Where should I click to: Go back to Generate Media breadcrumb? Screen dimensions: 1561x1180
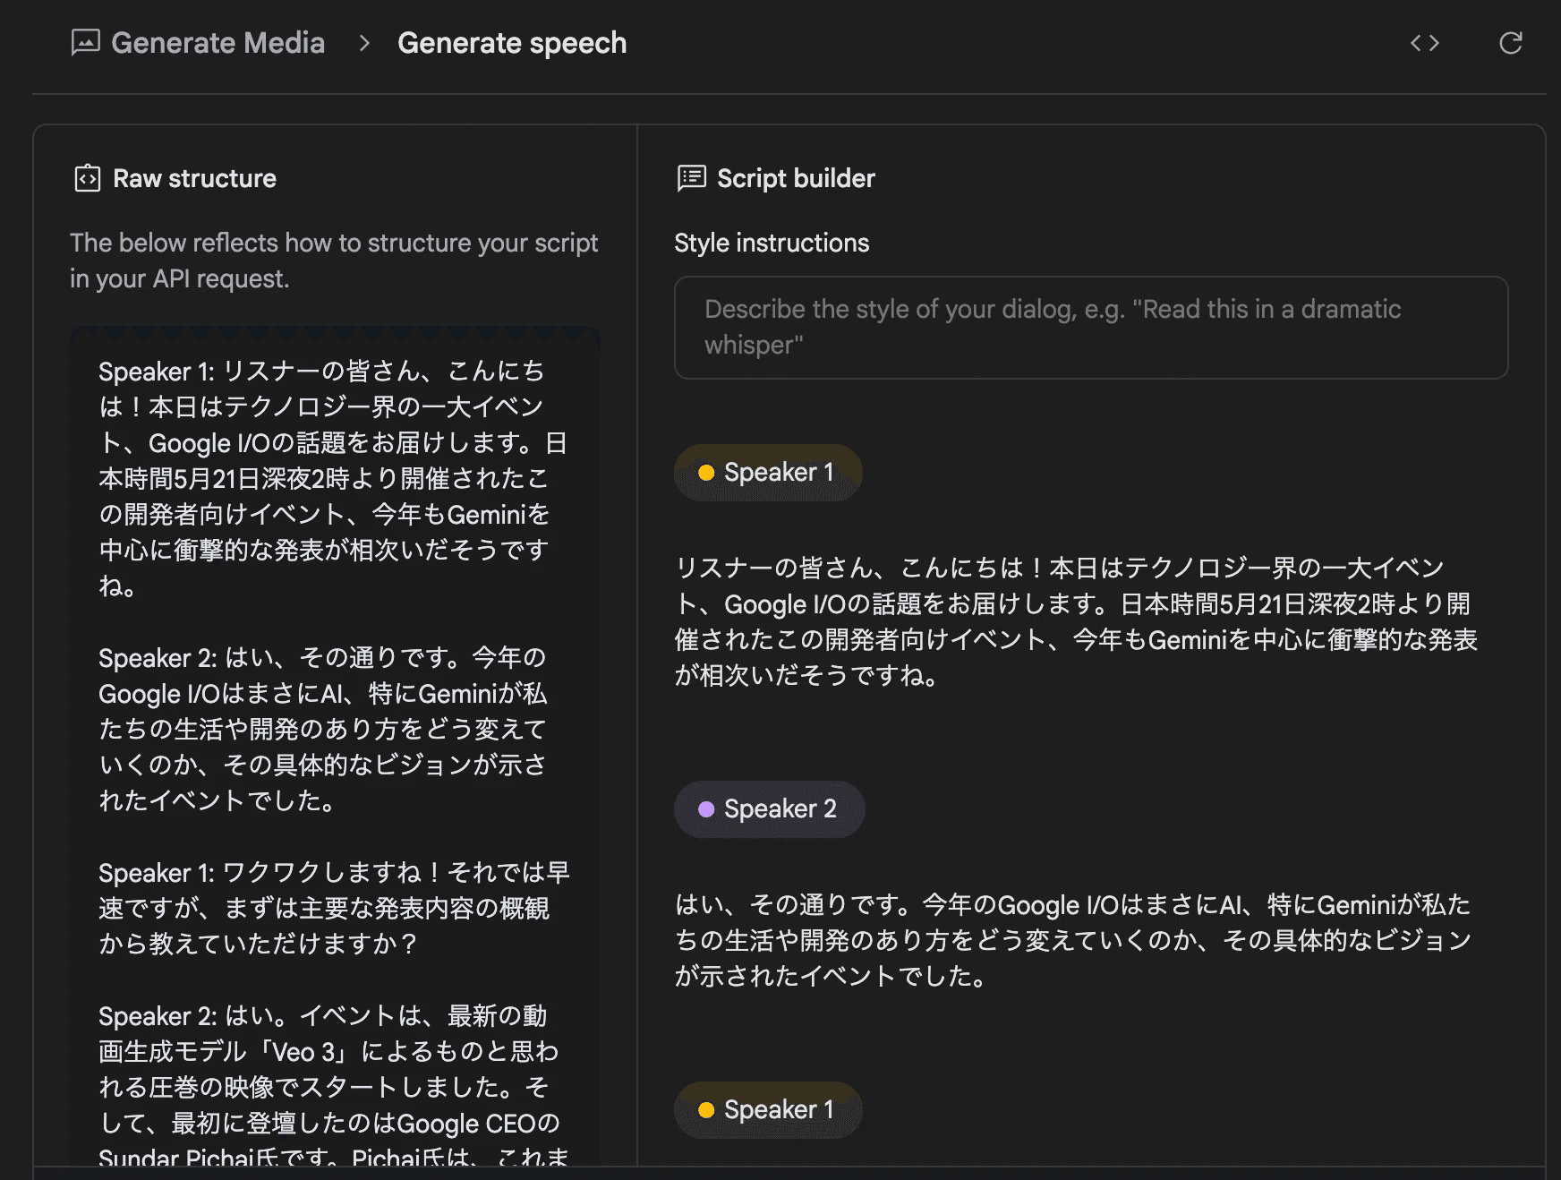(218, 43)
